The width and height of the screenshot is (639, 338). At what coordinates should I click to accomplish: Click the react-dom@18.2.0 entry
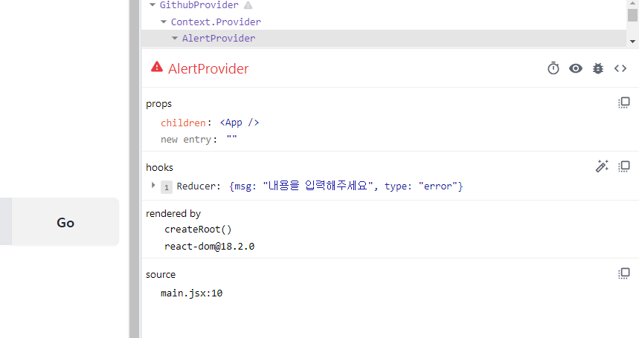210,246
